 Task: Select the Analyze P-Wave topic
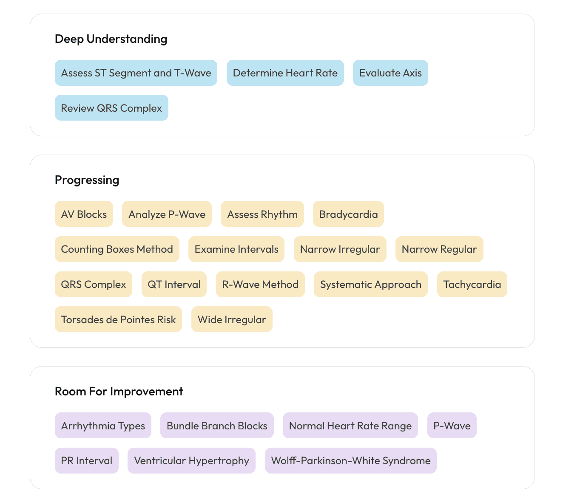tap(167, 214)
